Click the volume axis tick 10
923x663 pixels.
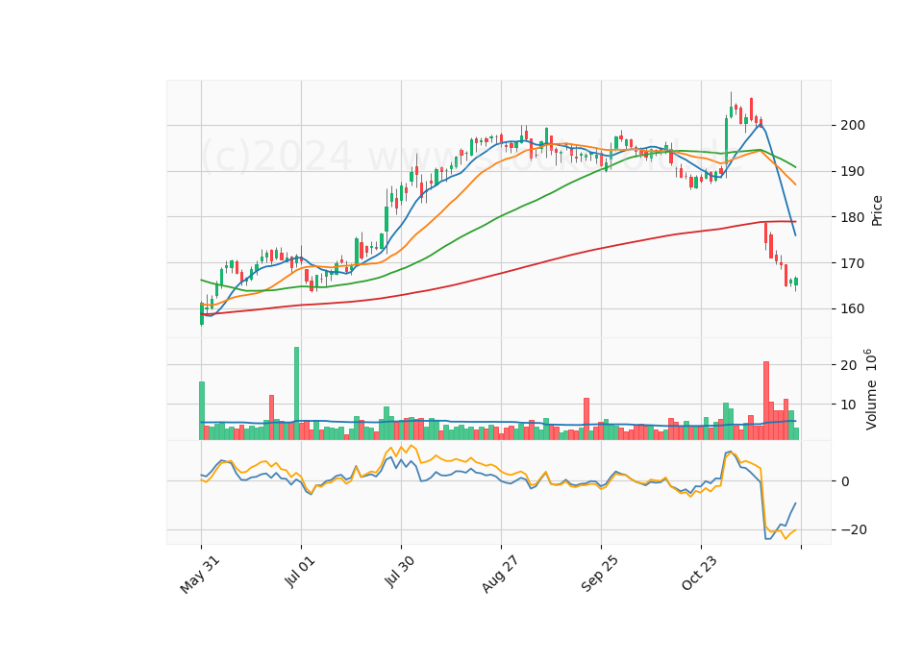coord(849,405)
